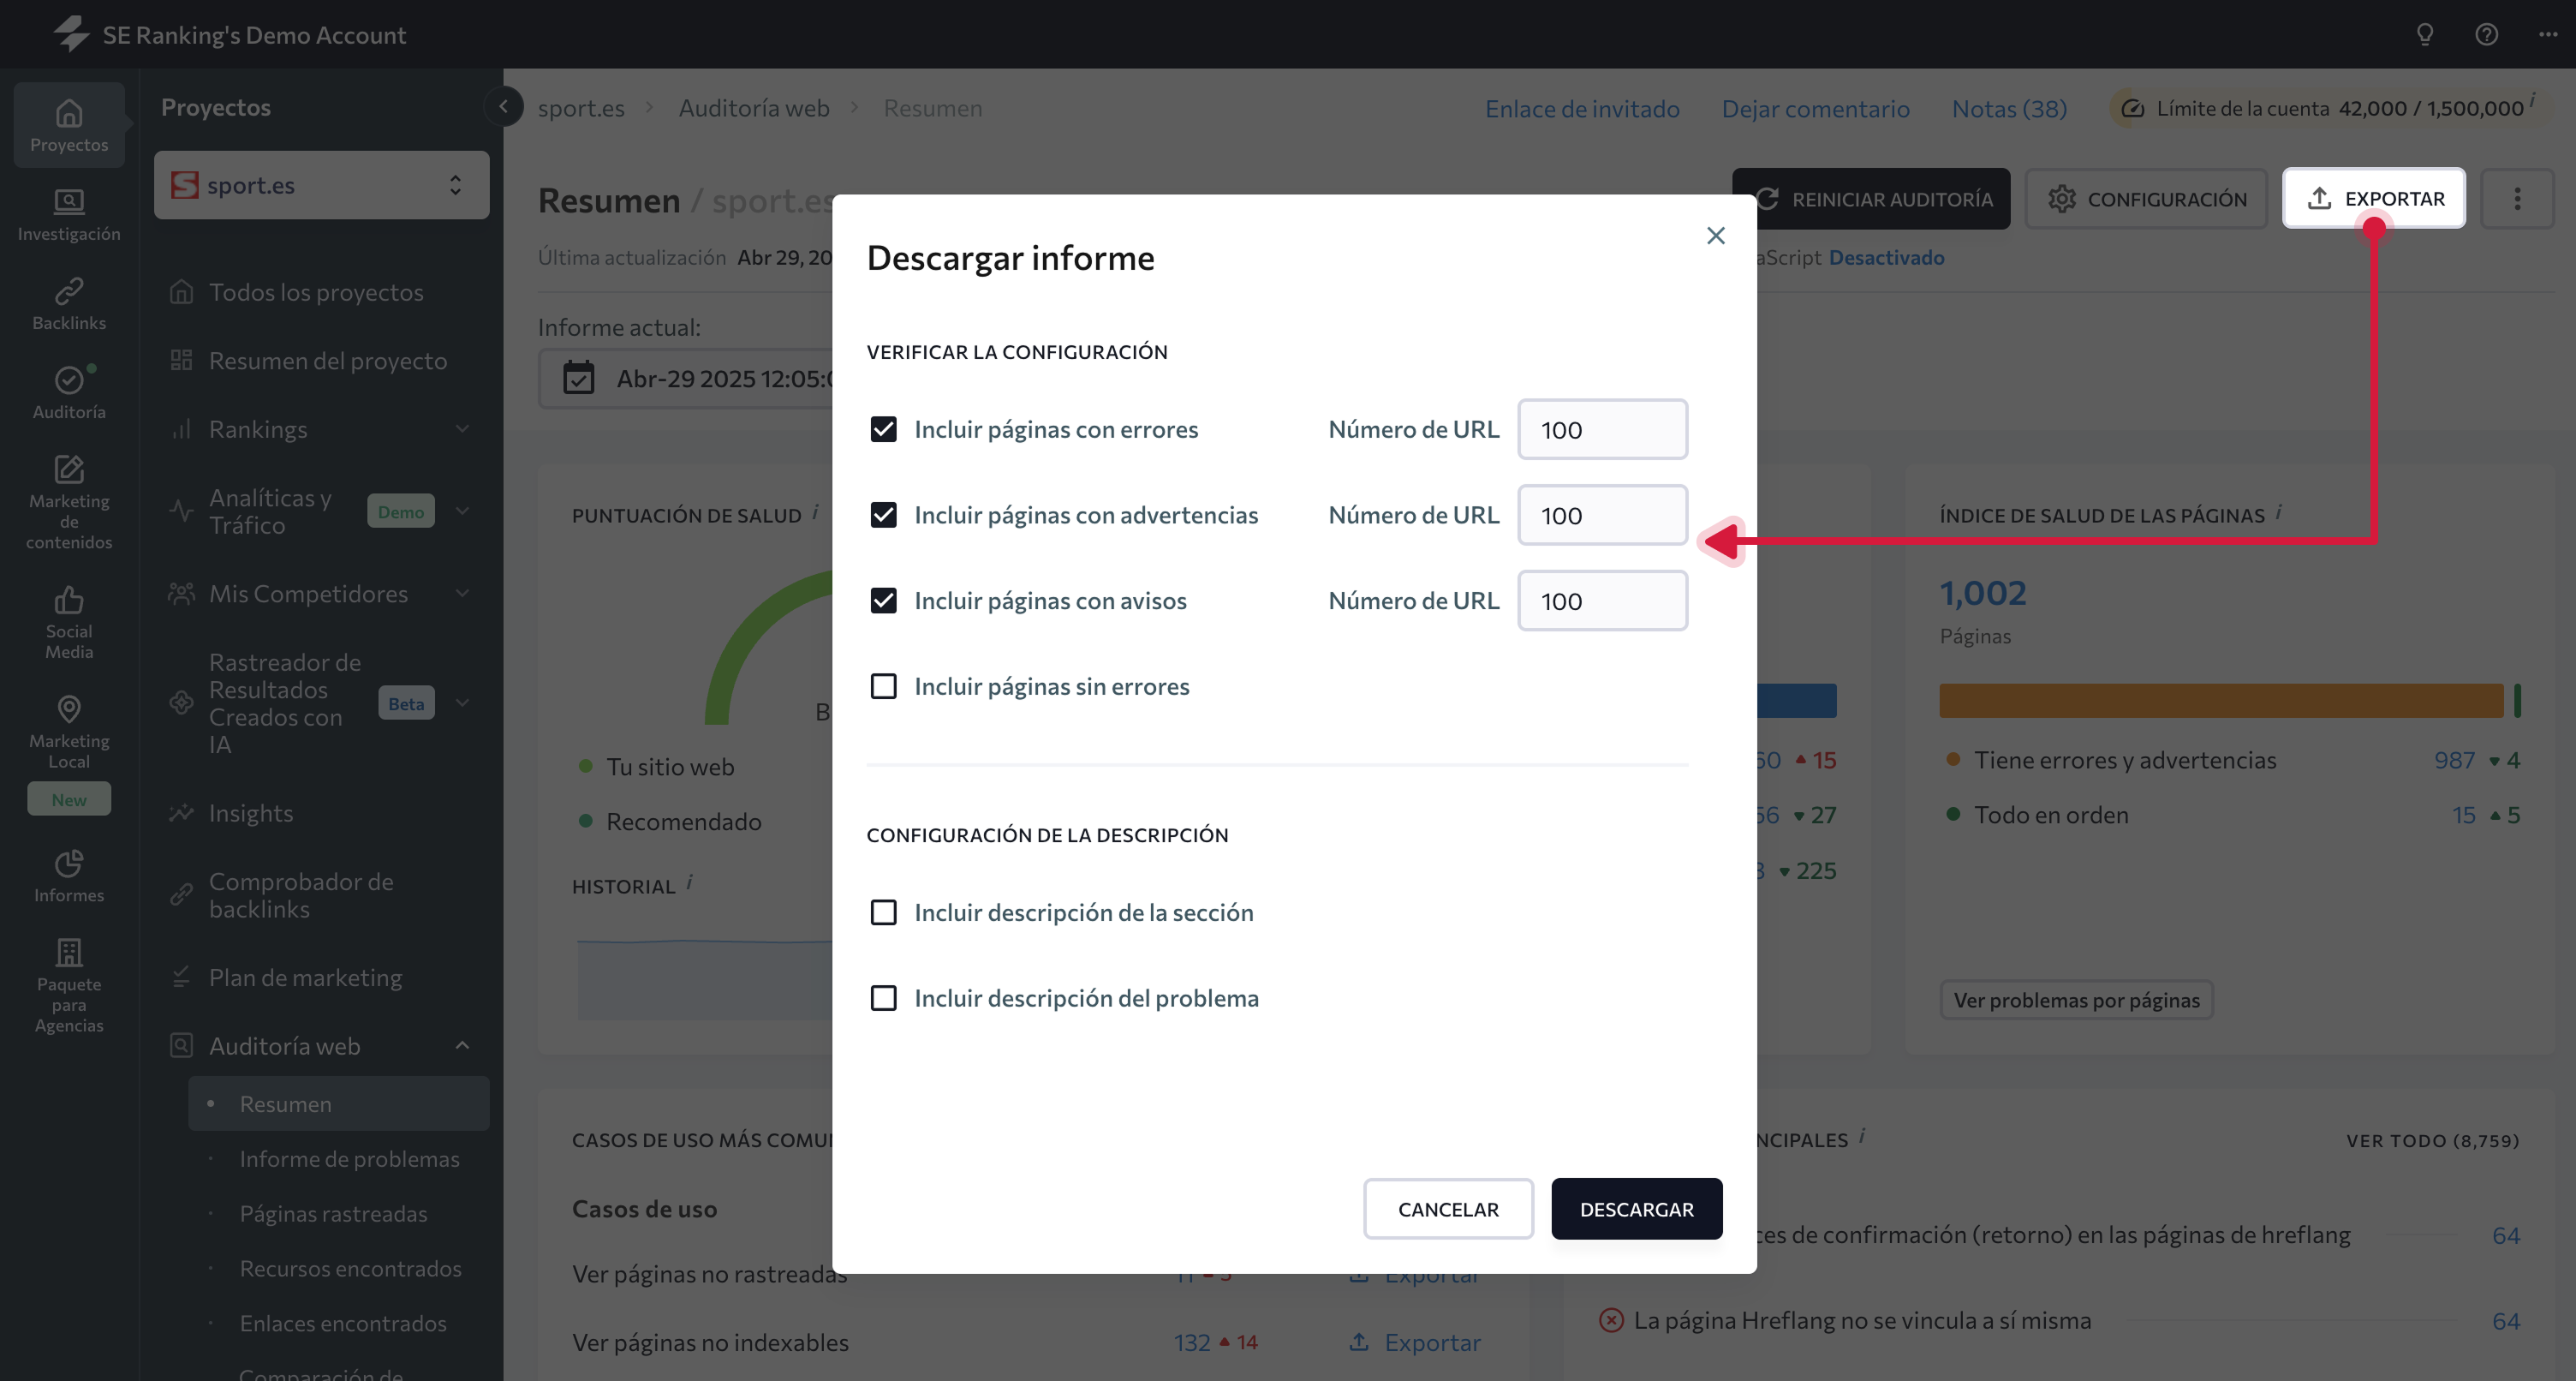Collapse the projects sidebar arrow
Image resolution: width=2576 pixels, height=1381 pixels.
[504, 106]
